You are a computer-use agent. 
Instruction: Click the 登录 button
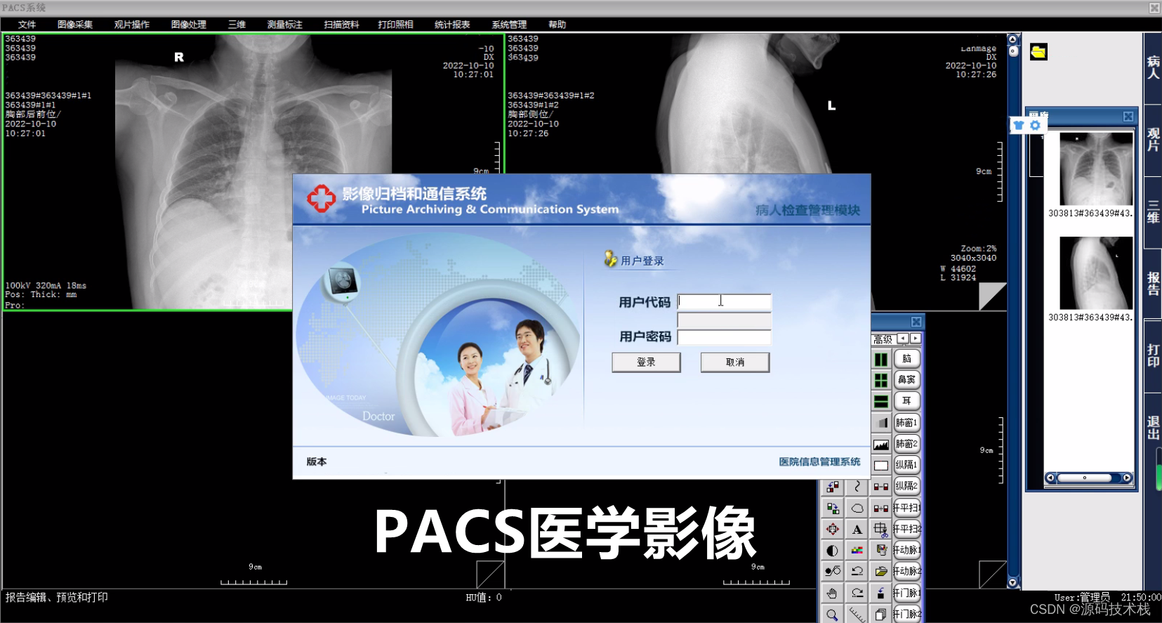point(646,362)
